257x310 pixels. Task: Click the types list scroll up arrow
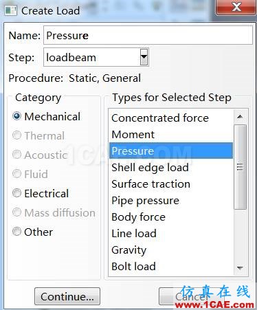pyautogui.click(x=240, y=117)
